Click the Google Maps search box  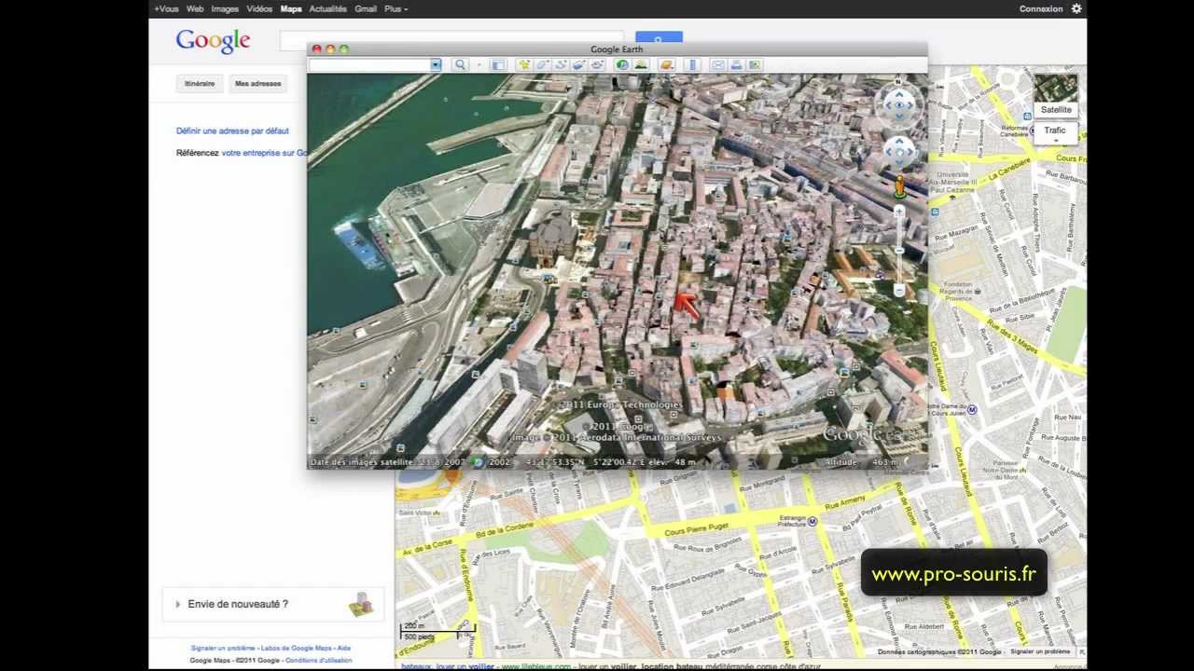[x=452, y=40]
